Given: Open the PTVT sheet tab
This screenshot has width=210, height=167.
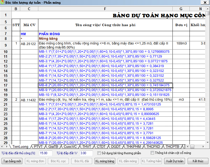Looking at the screenshot, I should (38, 147).
